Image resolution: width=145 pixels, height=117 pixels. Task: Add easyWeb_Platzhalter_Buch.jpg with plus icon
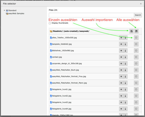point(121,70)
